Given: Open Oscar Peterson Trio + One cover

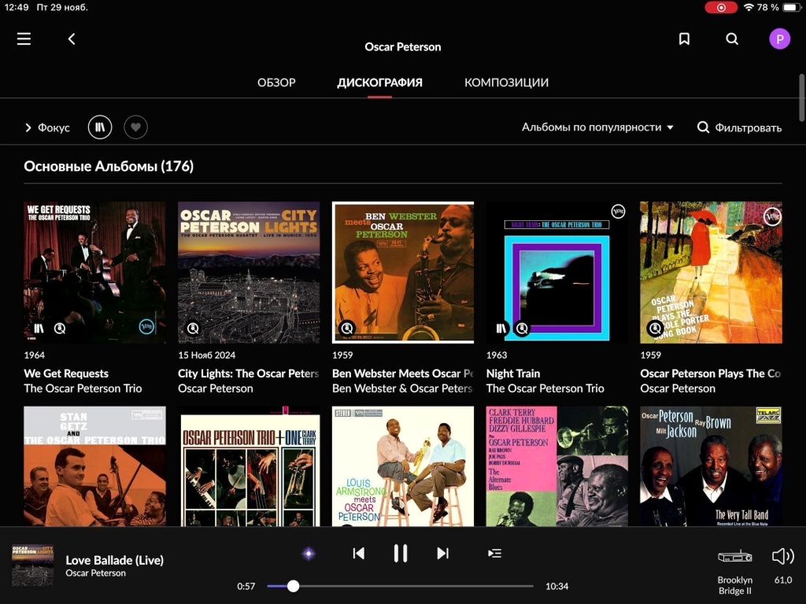Looking at the screenshot, I should tap(249, 466).
